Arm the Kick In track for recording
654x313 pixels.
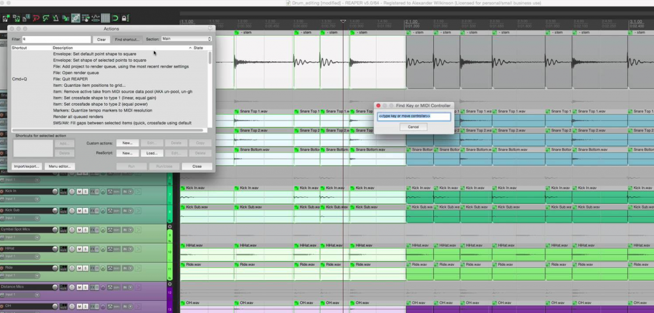click(2, 191)
